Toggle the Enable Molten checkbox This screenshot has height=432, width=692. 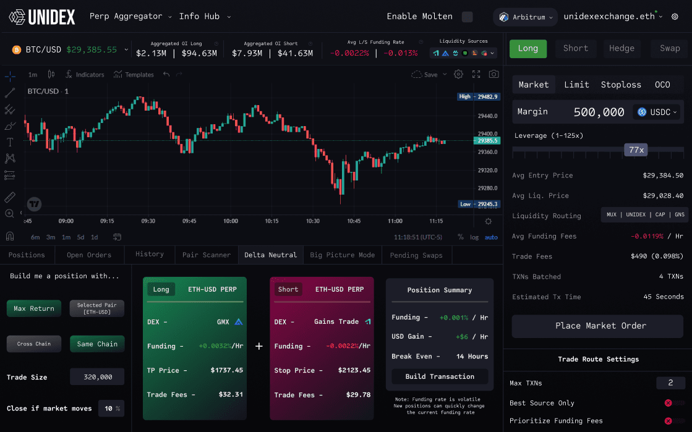click(468, 17)
